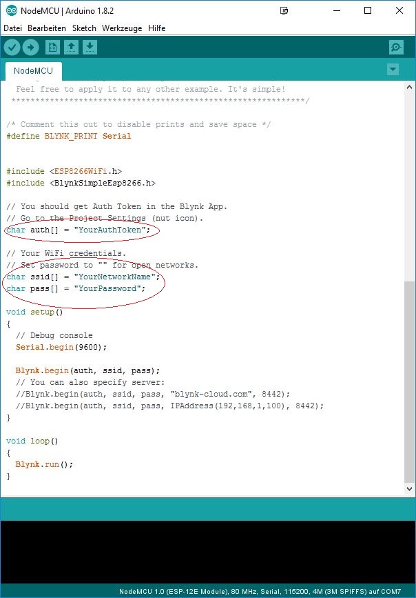Viewport: 416px width, 598px height.
Task: Click the board info text in status bar
Action: click(x=260, y=592)
